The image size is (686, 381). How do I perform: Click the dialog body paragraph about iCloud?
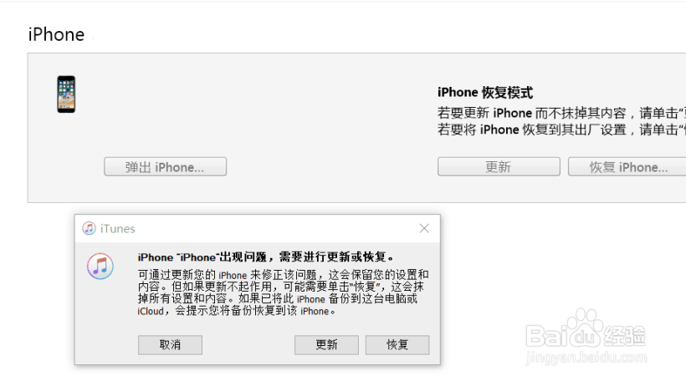(x=283, y=292)
